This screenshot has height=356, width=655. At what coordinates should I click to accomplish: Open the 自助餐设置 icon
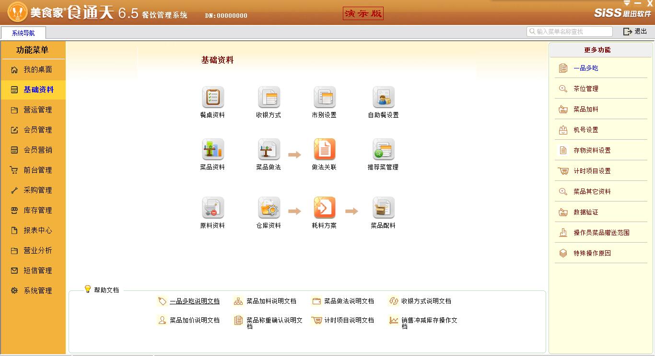pyautogui.click(x=384, y=97)
